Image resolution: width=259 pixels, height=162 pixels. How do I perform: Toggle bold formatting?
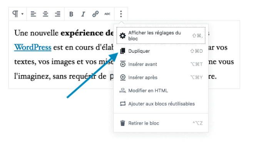click(71, 14)
